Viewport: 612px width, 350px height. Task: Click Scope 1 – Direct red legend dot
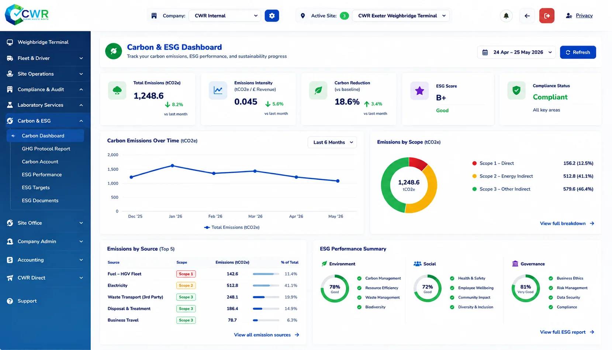474,163
